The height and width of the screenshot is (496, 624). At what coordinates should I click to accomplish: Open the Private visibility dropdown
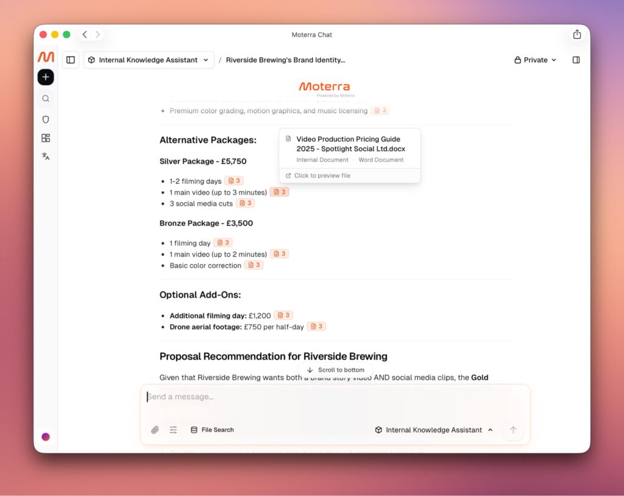[535, 60]
